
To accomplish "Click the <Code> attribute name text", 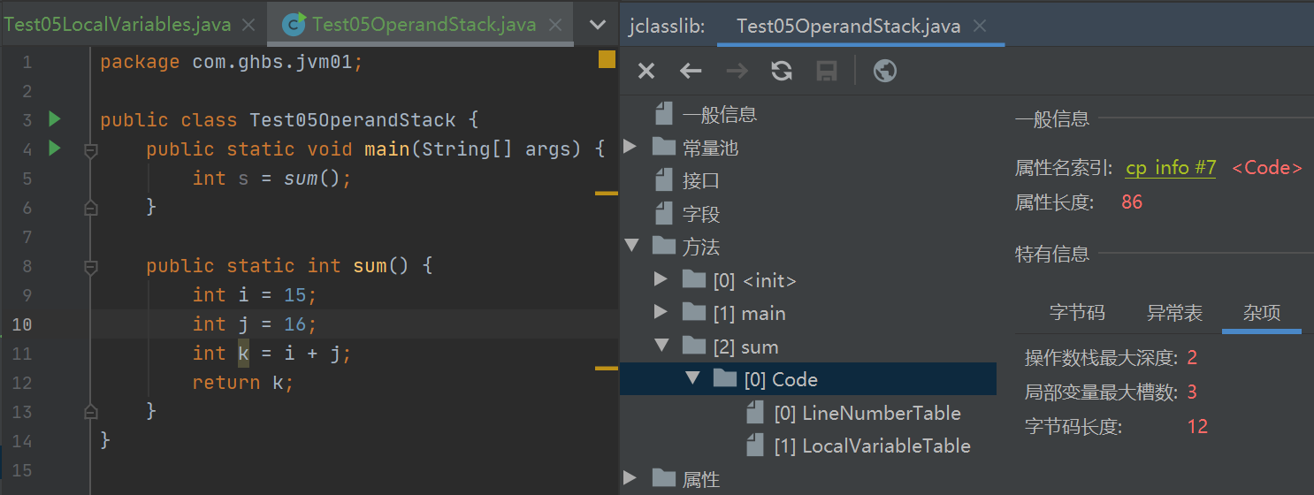I will click(x=1266, y=167).
